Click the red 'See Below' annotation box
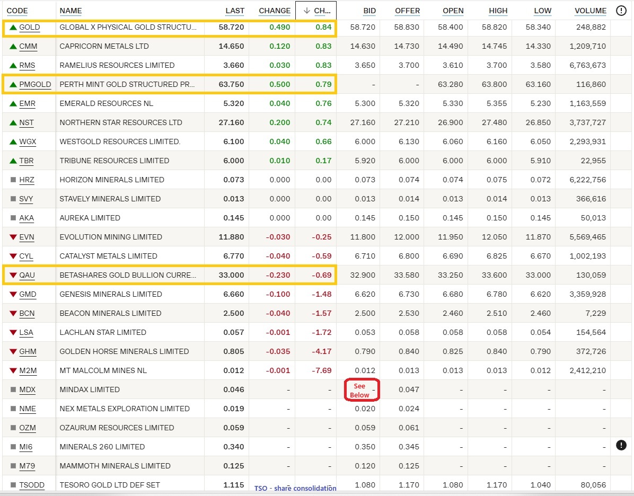Screen dimensions: 634x496 pos(360,390)
